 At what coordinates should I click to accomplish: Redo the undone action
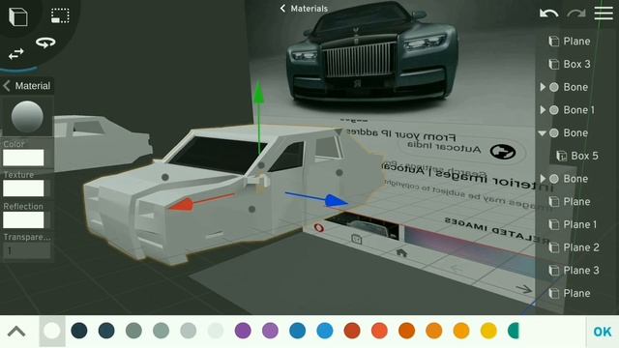tap(576, 14)
